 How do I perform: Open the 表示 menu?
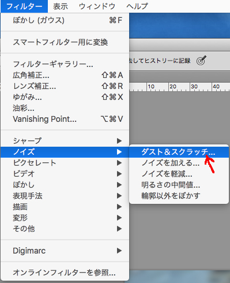click(x=61, y=6)
